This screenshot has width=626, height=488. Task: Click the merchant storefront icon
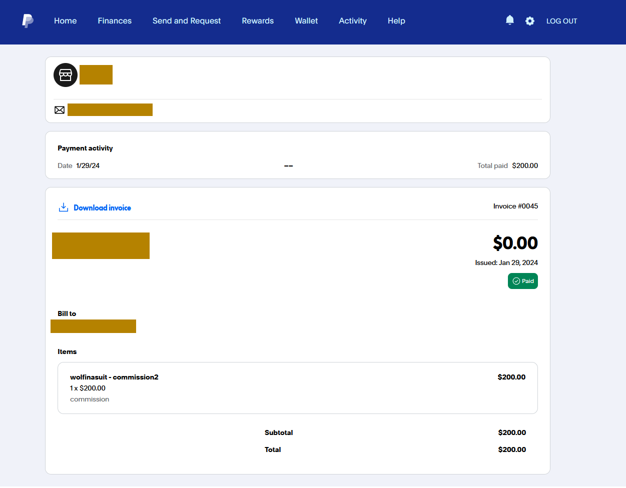click(66, 75)
